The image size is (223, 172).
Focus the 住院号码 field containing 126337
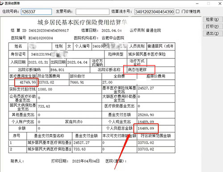pyautogui.click(x=37, y=12)
